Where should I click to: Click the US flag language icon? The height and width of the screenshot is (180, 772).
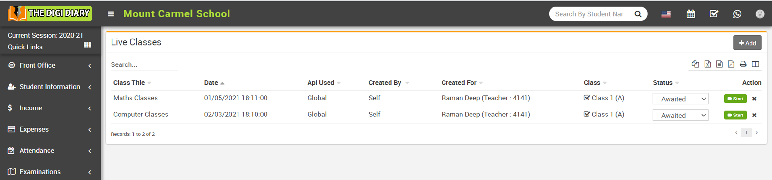point(666,14)
